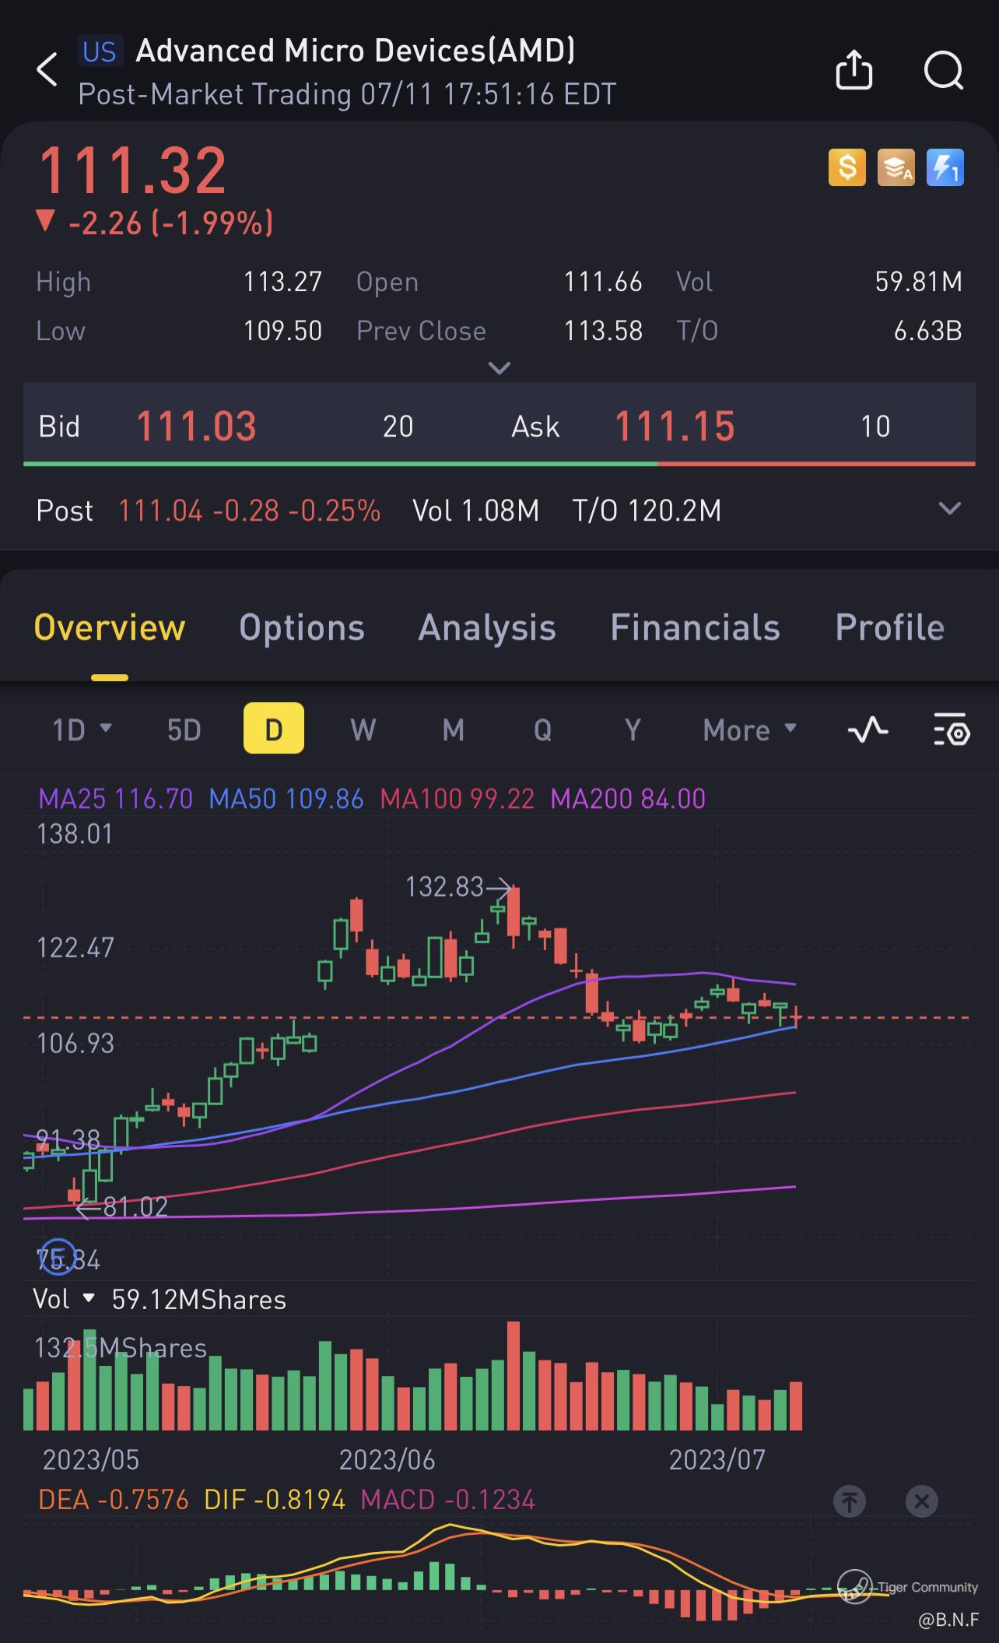Image resolution: width=999 pixels, height=1643 pixels.
Task: Open the More timeframes dropdown
Action: (749, 730)
